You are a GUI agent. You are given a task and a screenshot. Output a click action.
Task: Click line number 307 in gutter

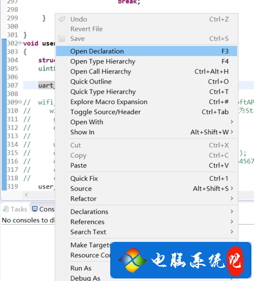(x=13, y=85)
